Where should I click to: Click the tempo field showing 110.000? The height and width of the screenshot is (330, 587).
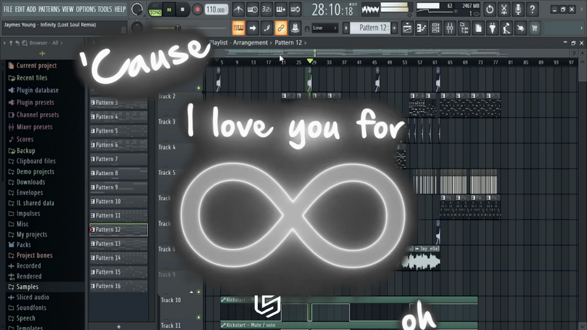(216, 10)
